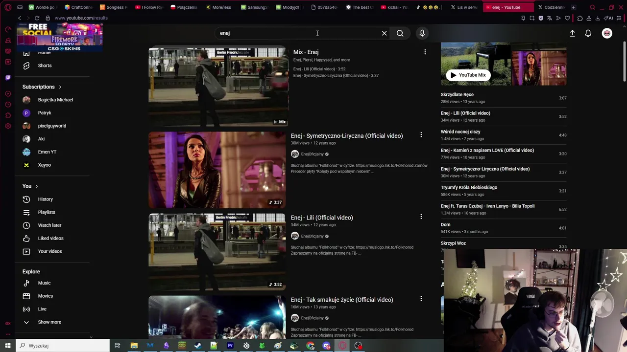627x352 pixels.
Task: Play the YouTube Mix button
Action: (x=468, y=75)
